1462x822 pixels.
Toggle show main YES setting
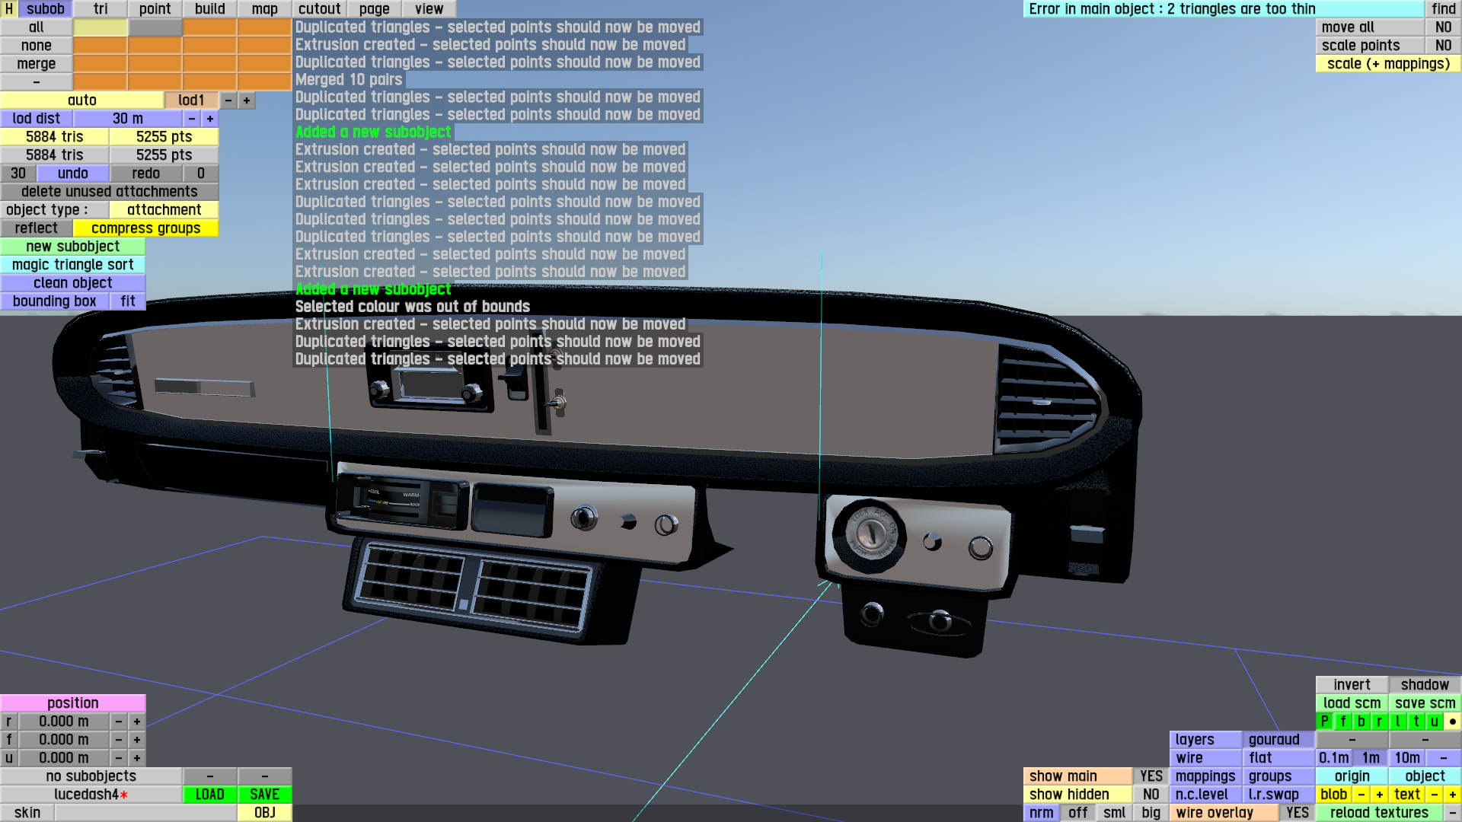[x=1151, y=776]
